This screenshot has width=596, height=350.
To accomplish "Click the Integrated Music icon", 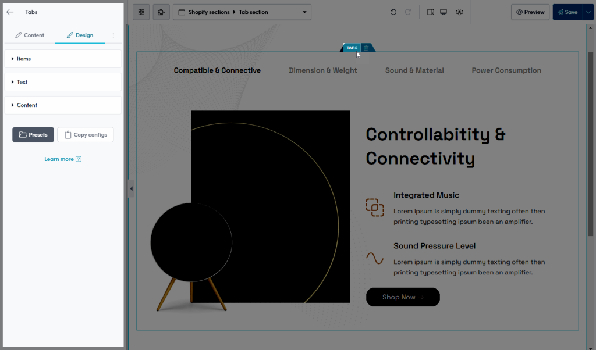I will (375, 208).
